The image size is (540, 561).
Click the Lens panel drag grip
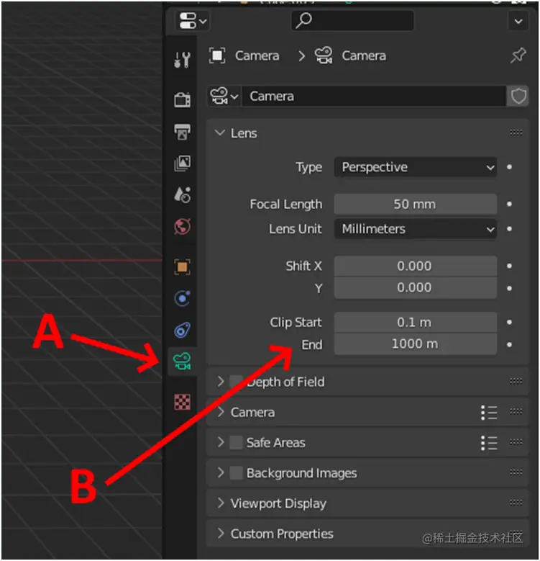(516, 133)
